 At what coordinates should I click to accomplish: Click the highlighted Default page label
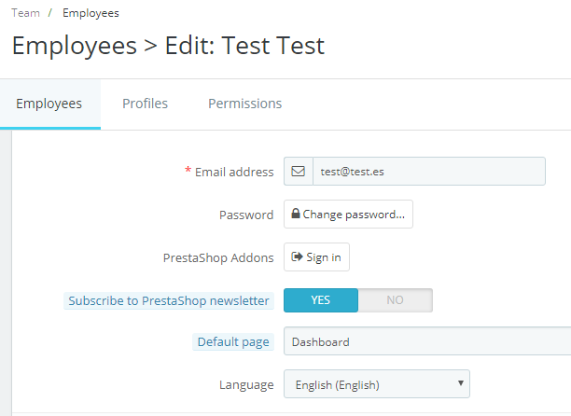(233, 342)
